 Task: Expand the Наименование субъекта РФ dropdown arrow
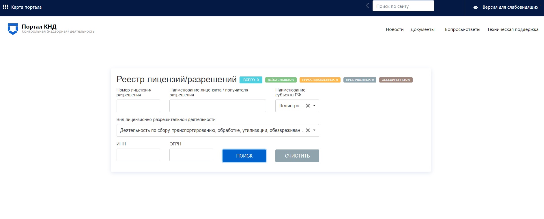[314, 106]
